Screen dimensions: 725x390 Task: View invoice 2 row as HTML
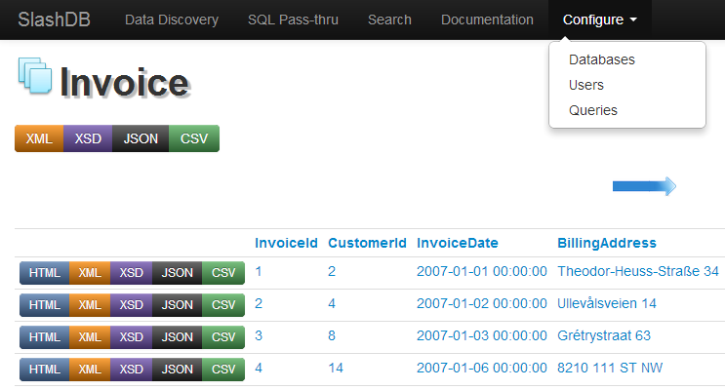pyautogui.click(x=44, y=305)
